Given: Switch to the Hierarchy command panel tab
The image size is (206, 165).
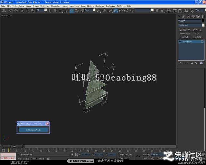Looking at the screenshot, I should pyautogui.click(x=189, y=16).
